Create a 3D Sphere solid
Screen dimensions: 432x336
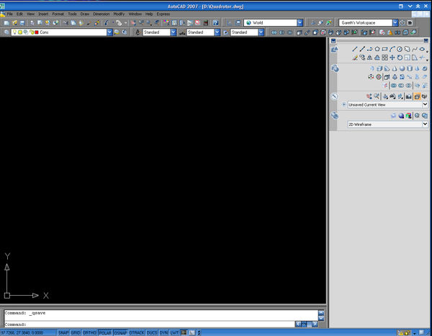coord(402,68)
